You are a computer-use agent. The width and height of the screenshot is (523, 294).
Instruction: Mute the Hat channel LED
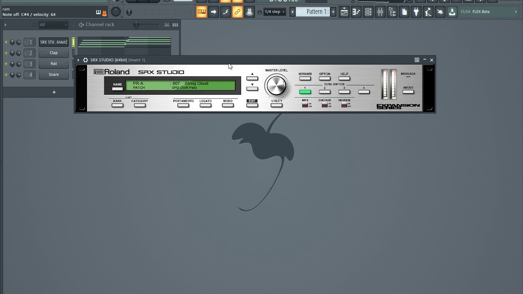click(6, 64)
